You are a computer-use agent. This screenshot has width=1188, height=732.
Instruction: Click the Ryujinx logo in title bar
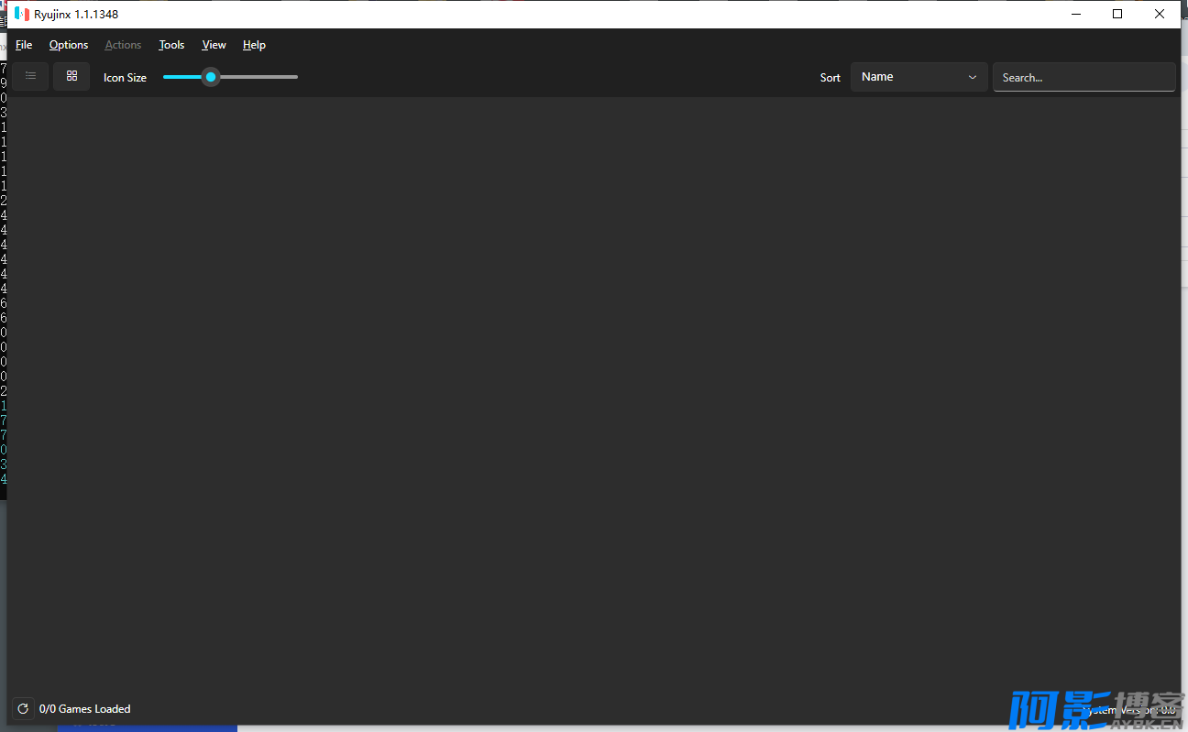[22, 14]
